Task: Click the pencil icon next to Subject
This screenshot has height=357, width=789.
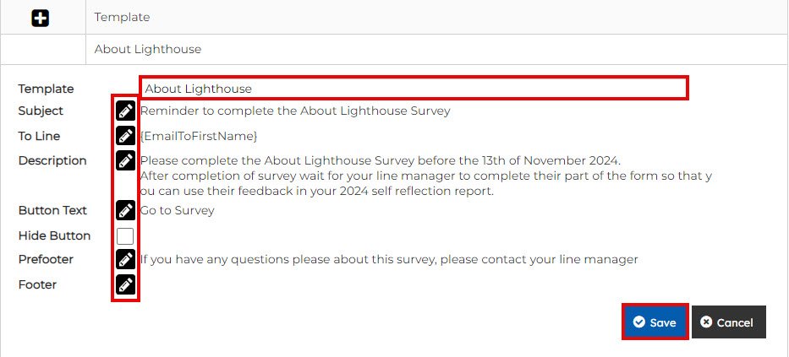Action: pos(125,111)
